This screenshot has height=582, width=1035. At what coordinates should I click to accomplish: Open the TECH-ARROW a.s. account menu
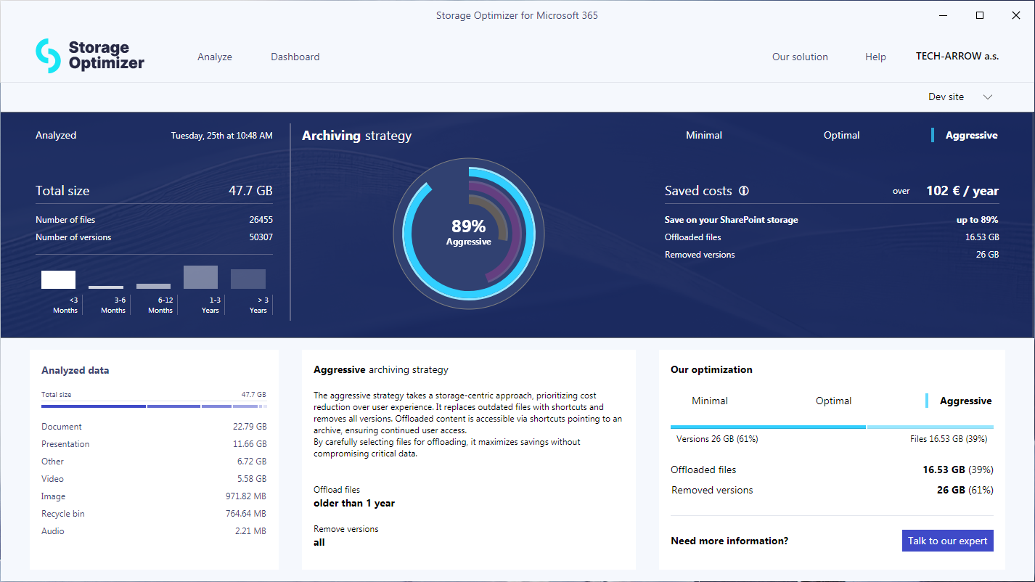[957, 56]
